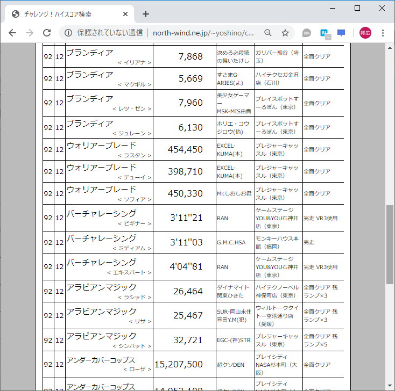Click the < エキスパート > course label
The height and width of the screenshot is (391, 395).
[x=129, y=272]
